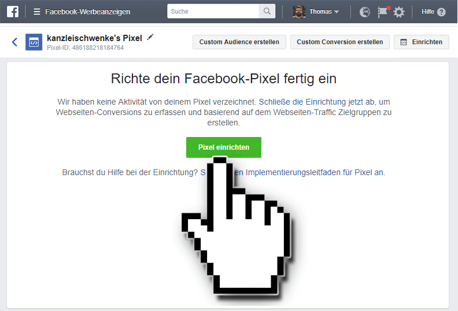Click Custom Audience erstellen button
458x311 pixels.
[239, 42]
